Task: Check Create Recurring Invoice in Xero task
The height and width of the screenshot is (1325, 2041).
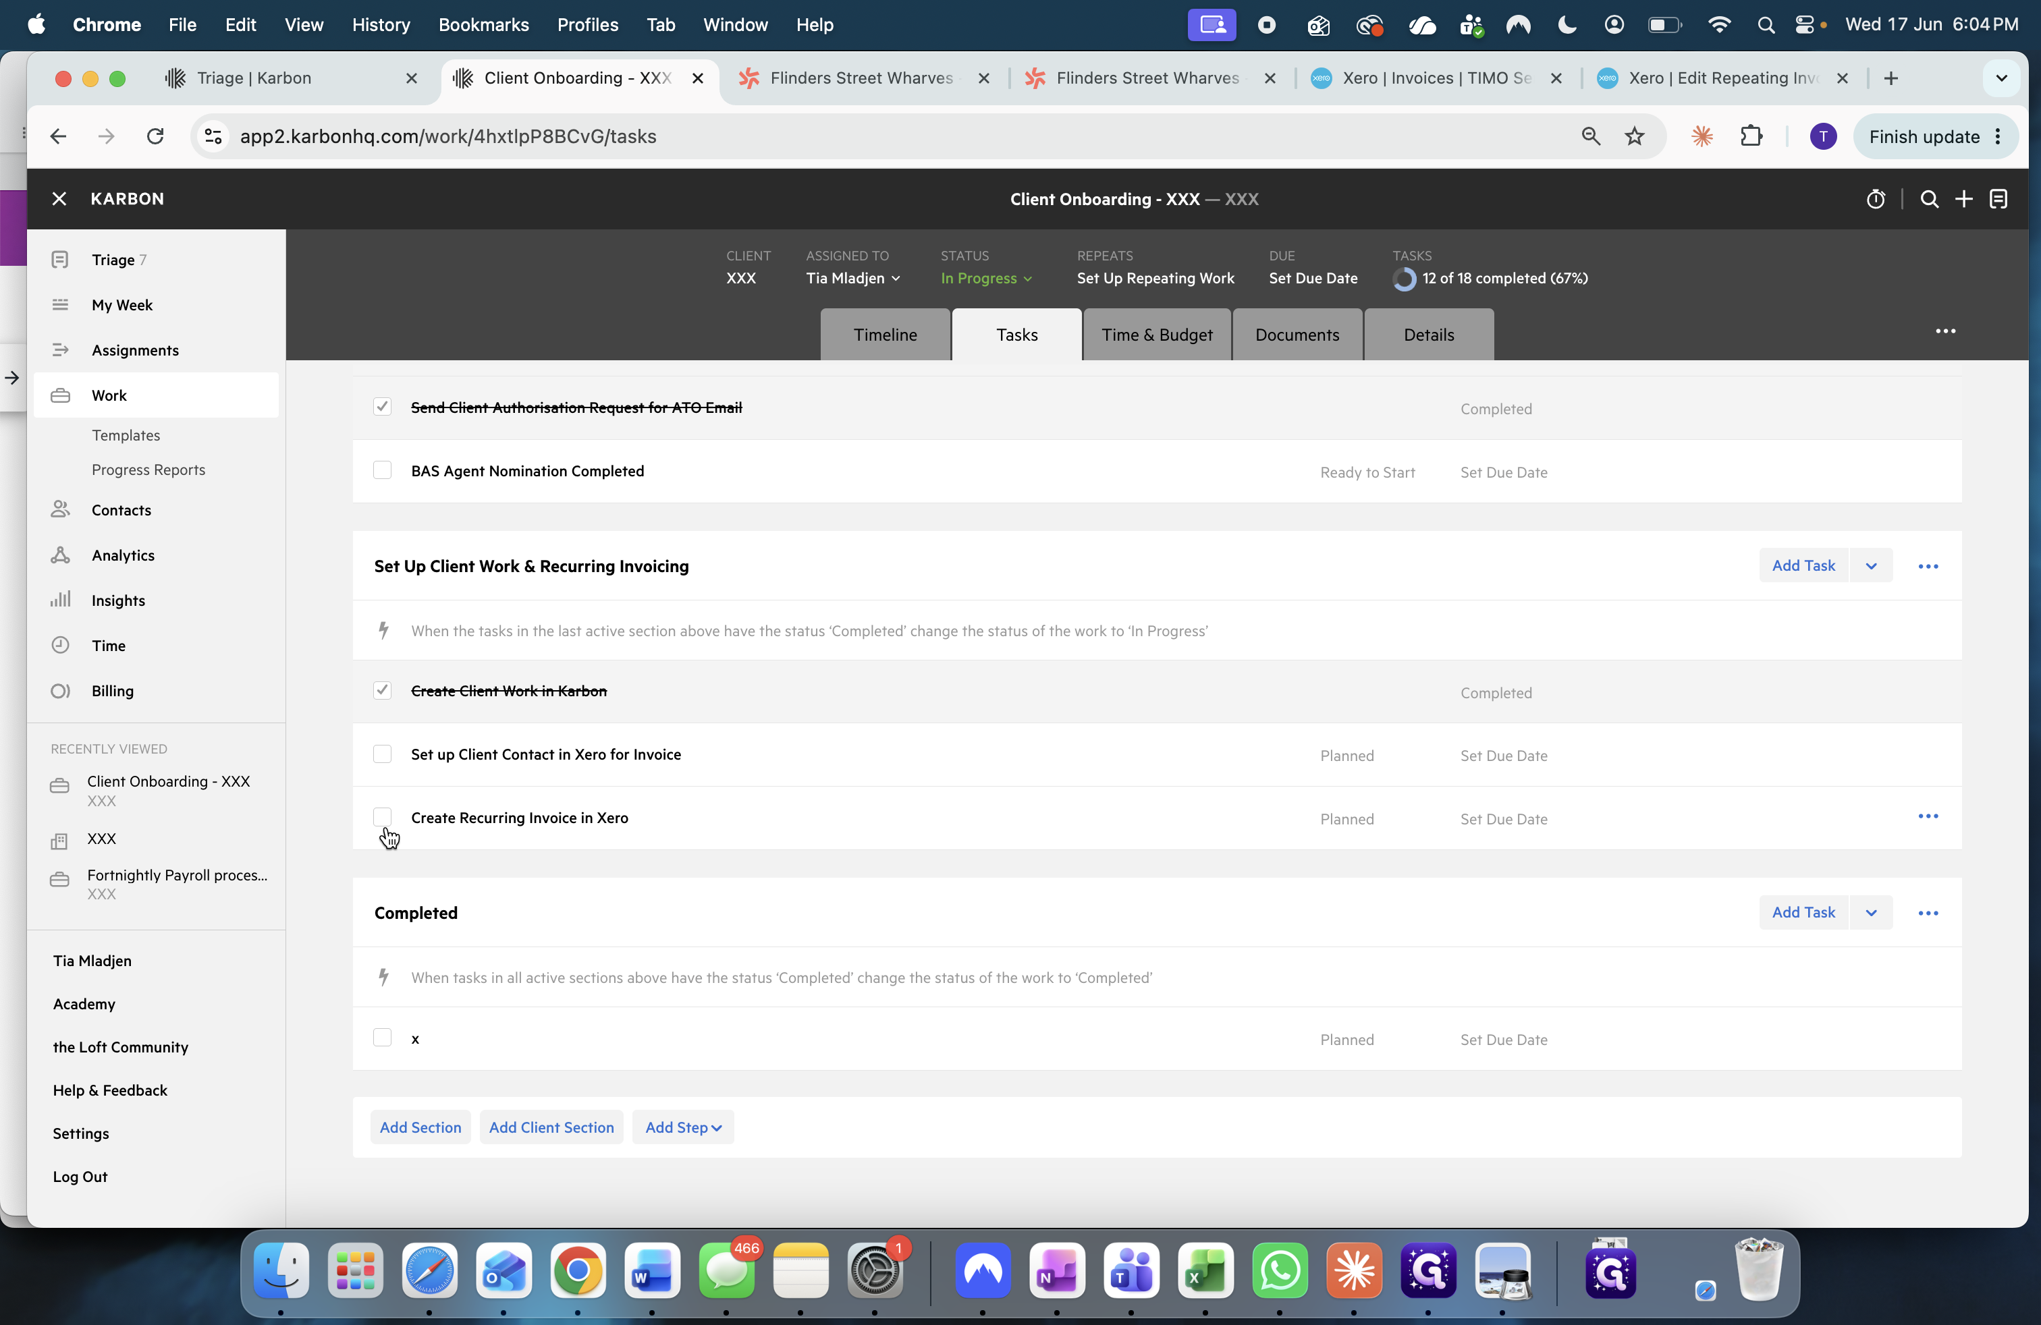Action: pos(383,817)
